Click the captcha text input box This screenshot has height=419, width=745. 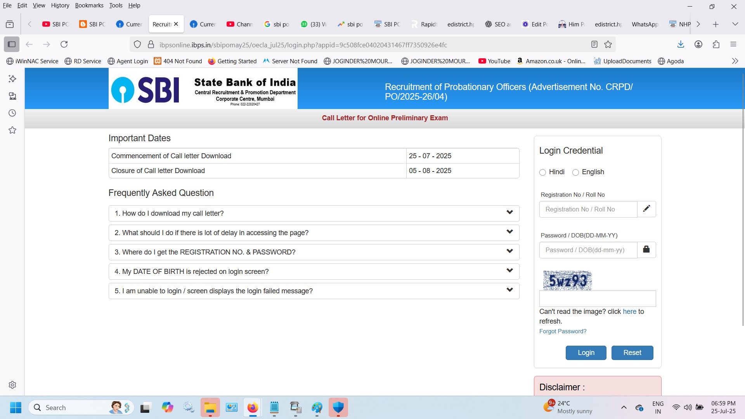point(598,298)
